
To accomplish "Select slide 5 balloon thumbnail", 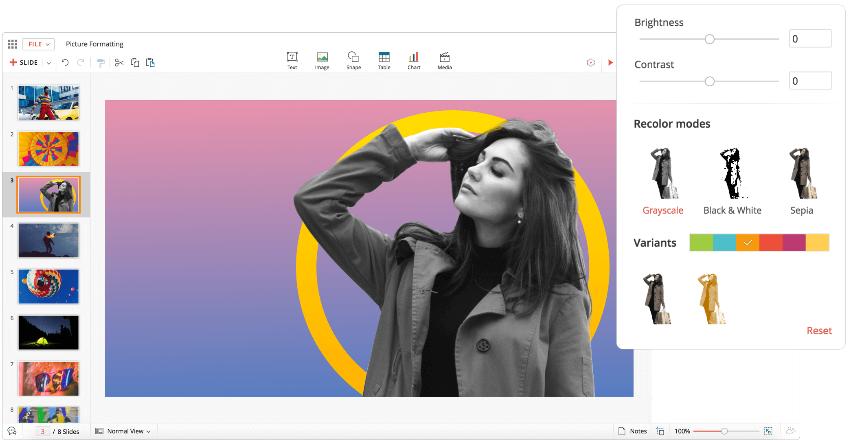I will 48,287.
